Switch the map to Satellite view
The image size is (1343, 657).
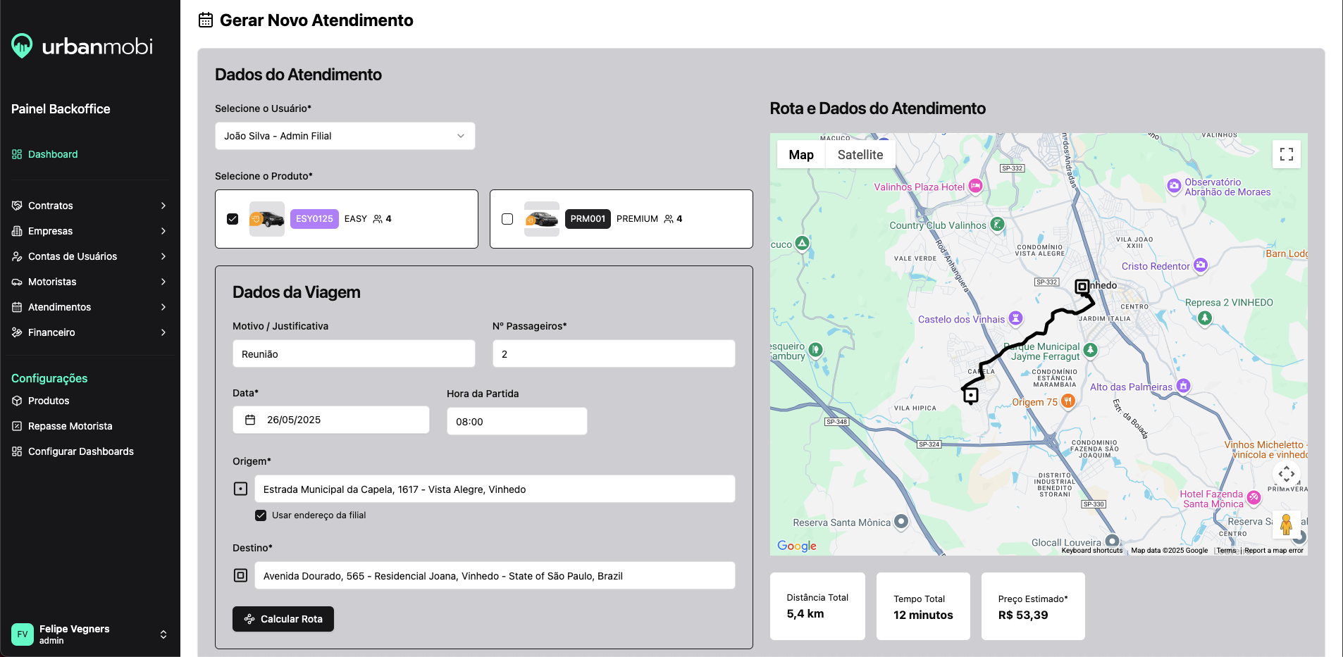pos(860,155)
